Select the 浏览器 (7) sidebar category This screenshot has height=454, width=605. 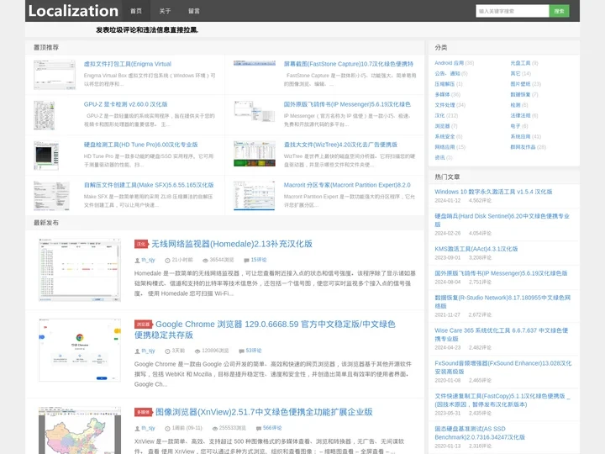[x=445, y=126]
